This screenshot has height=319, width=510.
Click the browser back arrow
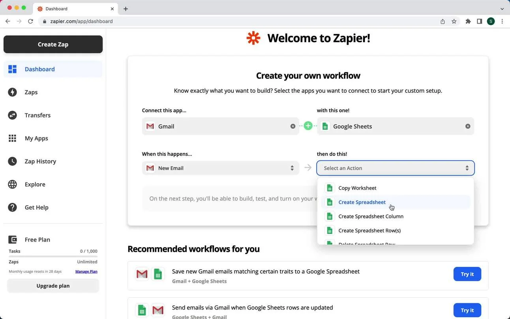pos(8,21)
